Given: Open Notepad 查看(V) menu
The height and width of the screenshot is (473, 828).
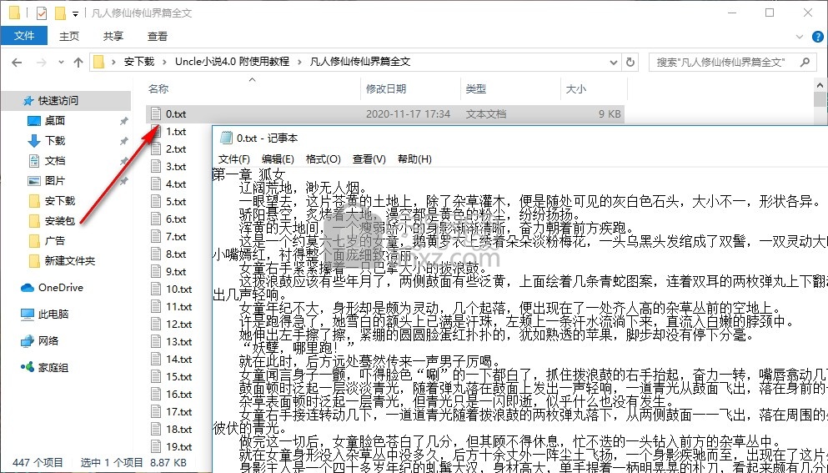Looking at the screenshot, I should tap(369, 159).
